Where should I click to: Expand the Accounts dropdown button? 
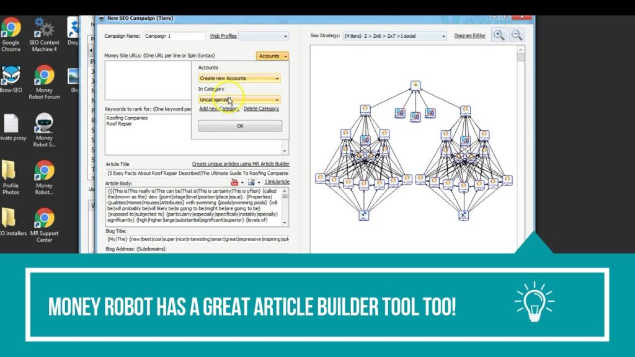[x=272, y=56]
